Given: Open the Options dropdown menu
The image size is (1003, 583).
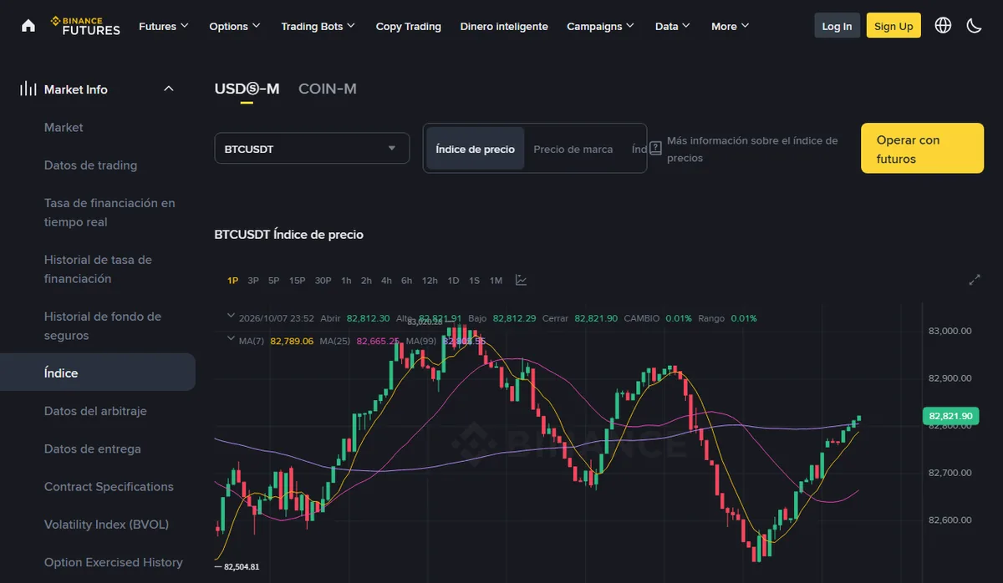Looking at the screenshot, I should click(235, 26).
